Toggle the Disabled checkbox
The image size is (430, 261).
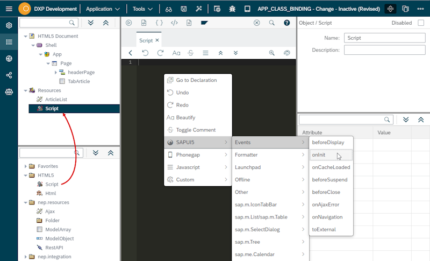[421, 23]
